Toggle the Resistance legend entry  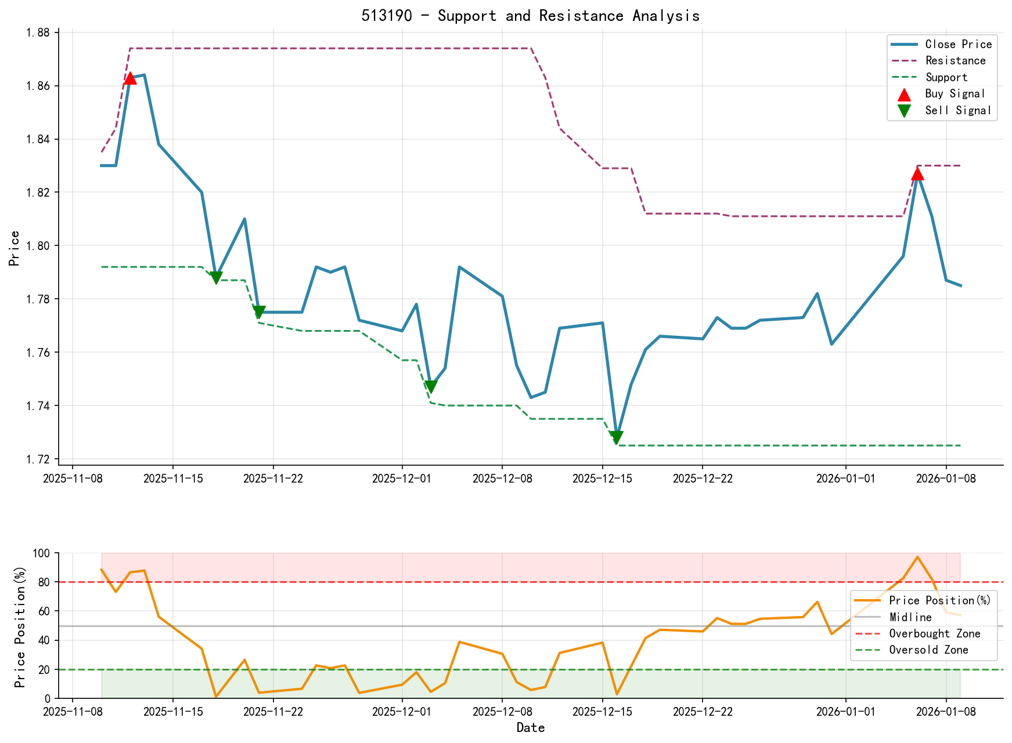click(x=955, y=60)
